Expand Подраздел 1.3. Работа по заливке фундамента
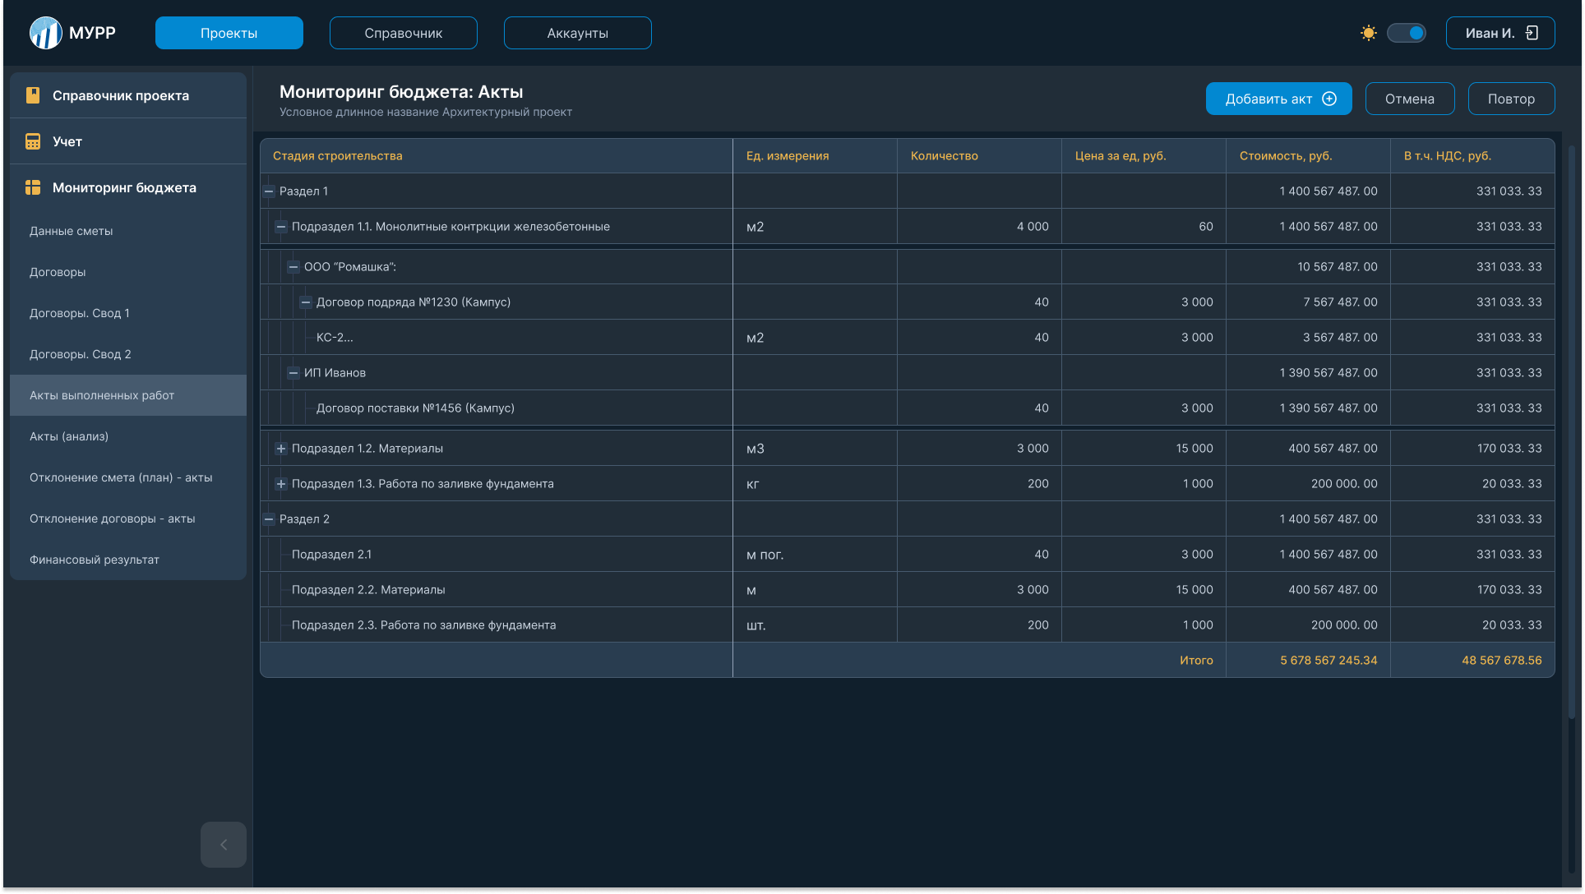This screenshot has height=894, width=1585. click(x=281, y=484)
